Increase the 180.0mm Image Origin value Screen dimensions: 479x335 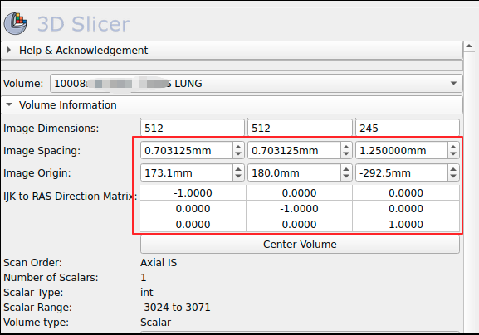point(346,169)
